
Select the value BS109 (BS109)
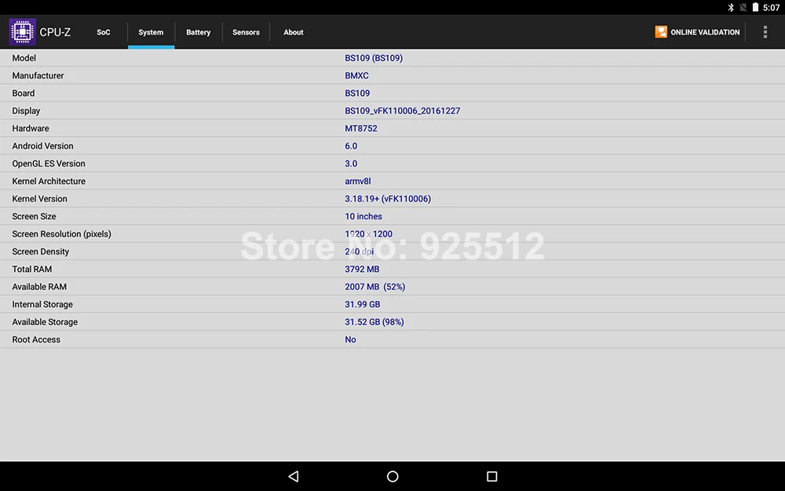tap(374, 58)
